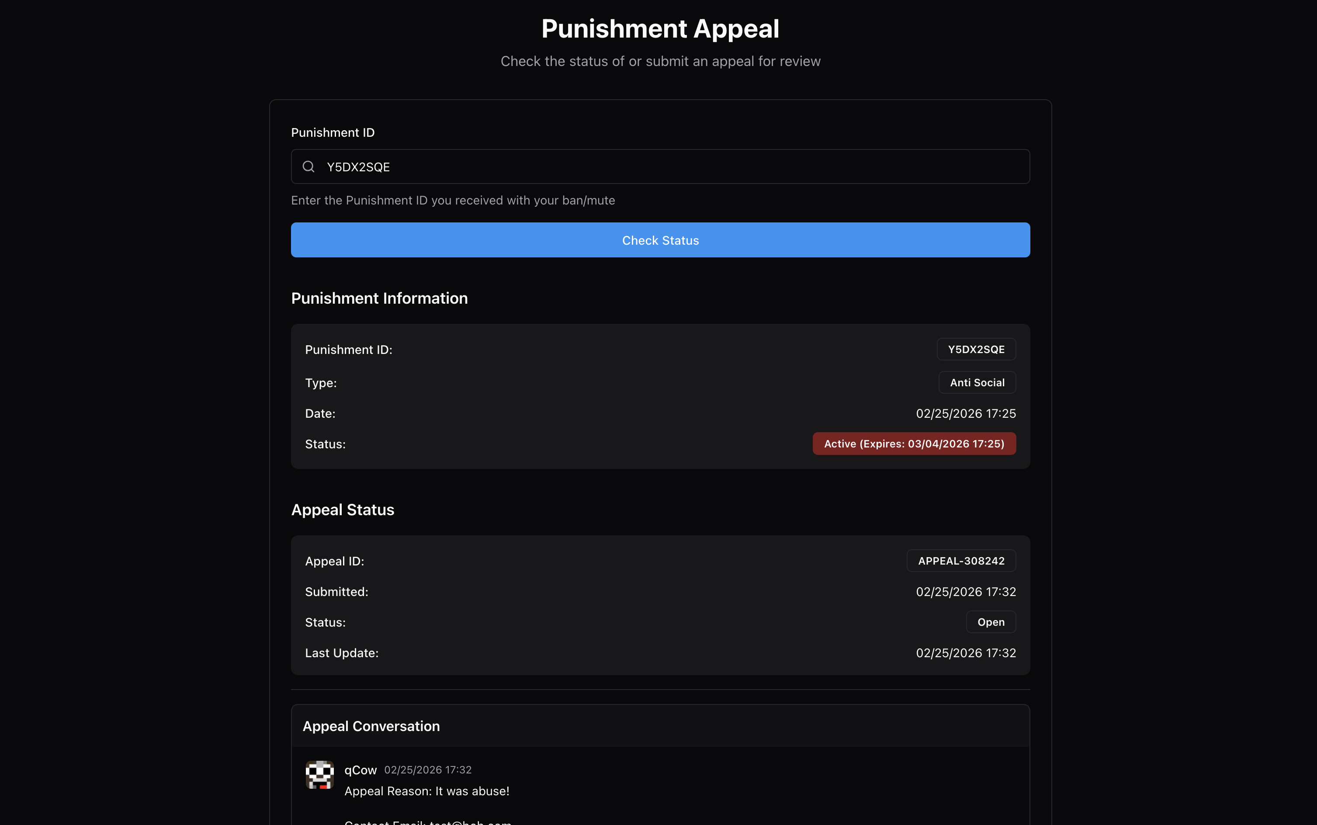Click the Open appeal status badge
1317x825 pixels.
pos(990,622)
